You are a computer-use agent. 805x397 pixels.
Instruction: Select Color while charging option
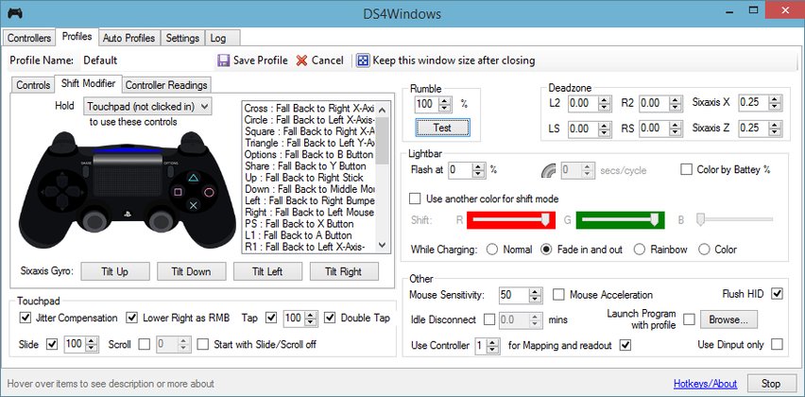(703, 250)
